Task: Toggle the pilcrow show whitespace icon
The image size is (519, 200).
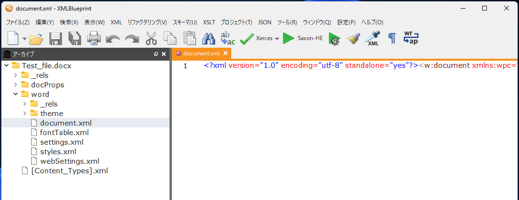Action: click(392, 39)
